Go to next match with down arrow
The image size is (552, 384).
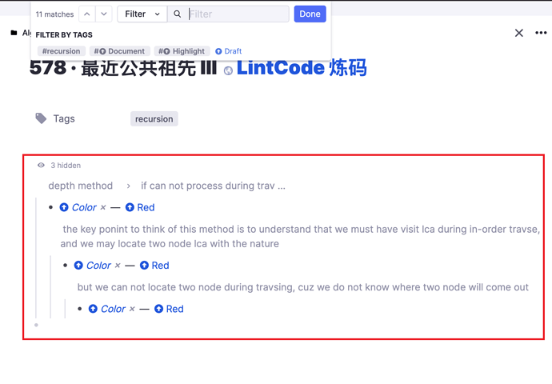click(x=104, y=14)
